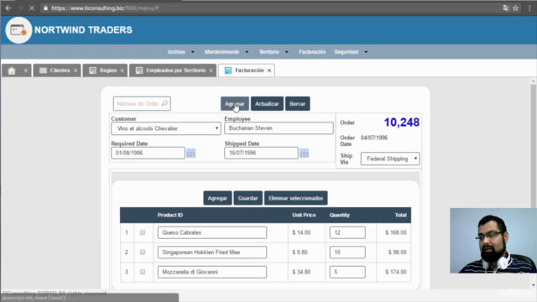Expand the Archivo menu
This screenshot has width=537, height=302.
[181, 52]
